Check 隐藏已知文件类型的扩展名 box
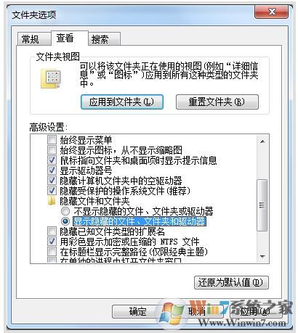Viewport: 298px width, 333px height. coord(52,231)
